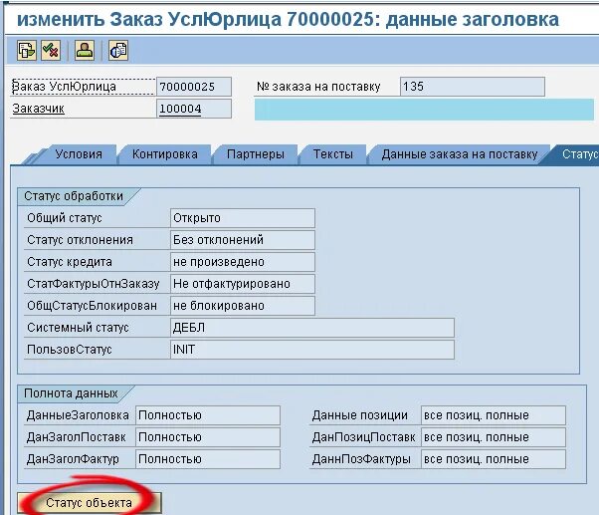Open the Данные заказа на поставку tab

pos(459,154)
